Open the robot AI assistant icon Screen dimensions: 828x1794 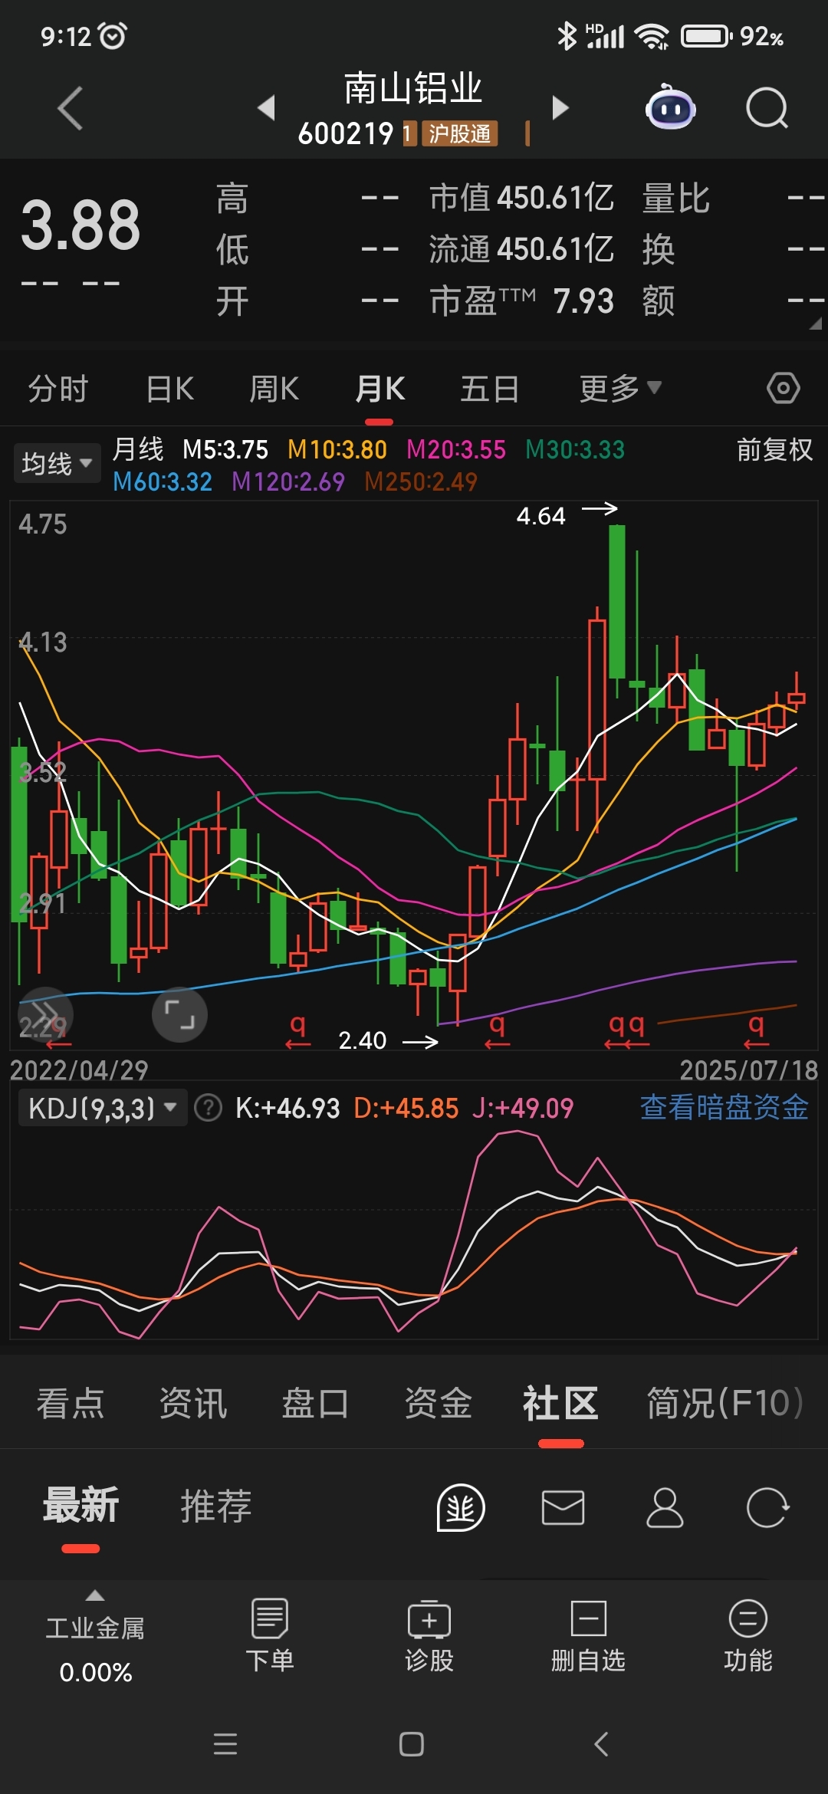pos(670,107)
